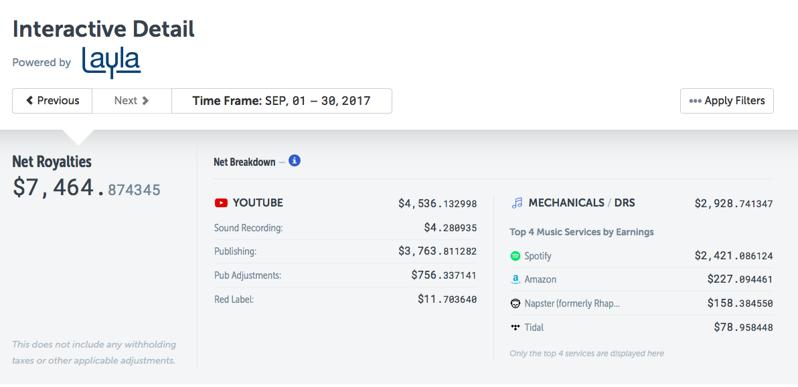Select the $3,763.811282 Publishing value
This screenshot has height=387, width=798.
pyautogui.click(x=438, y=251)
